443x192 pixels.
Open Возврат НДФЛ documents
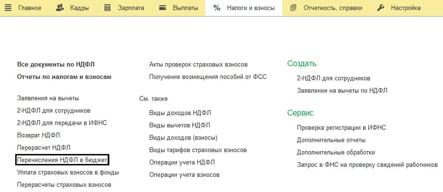pyautogui.click(x=38, y=135)
